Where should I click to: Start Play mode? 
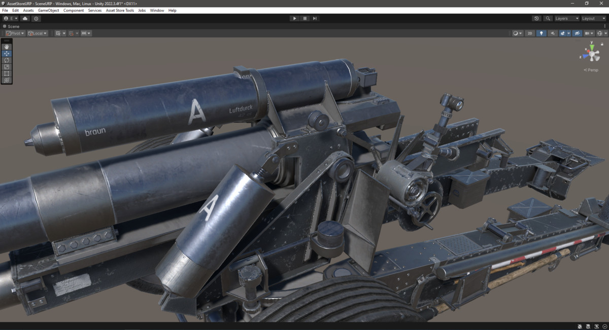tap(294, 18)
